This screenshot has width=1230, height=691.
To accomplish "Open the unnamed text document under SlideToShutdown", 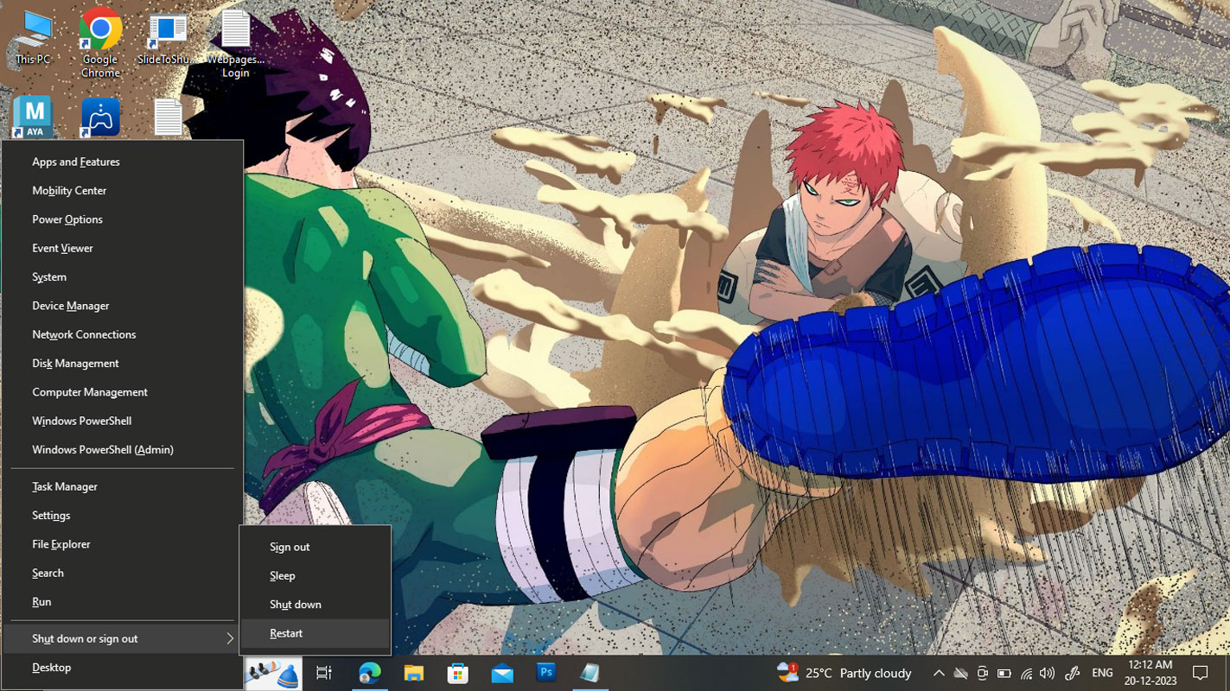I will click(168, 117).
